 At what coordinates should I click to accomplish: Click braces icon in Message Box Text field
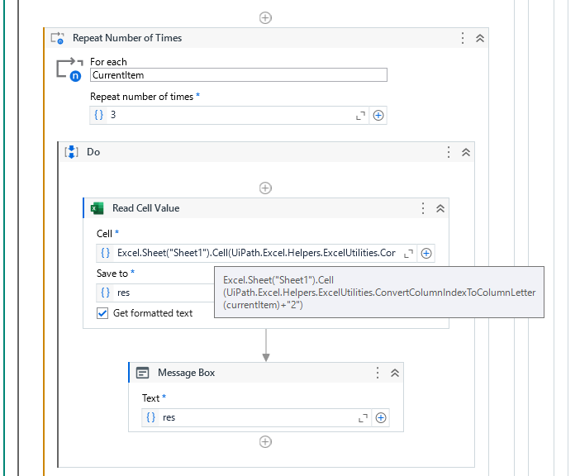click(151, 417)
